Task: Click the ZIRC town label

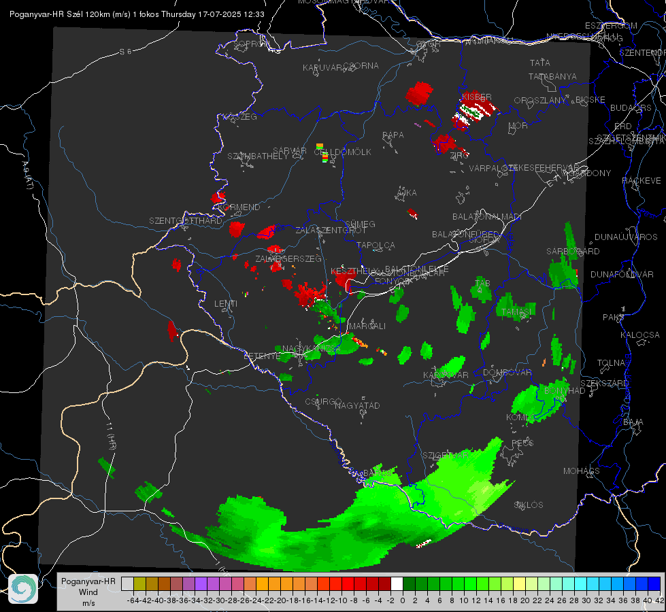Action: tap(459, 156)
